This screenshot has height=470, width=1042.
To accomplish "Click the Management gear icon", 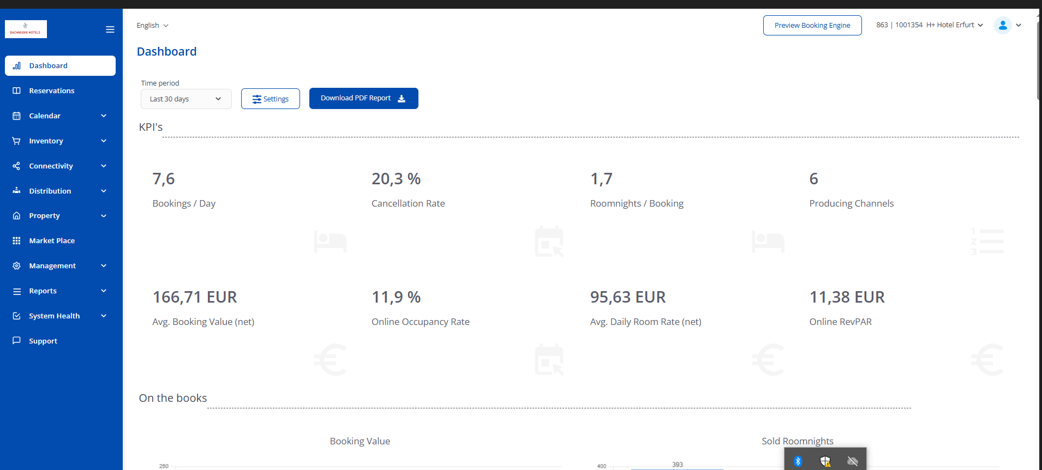I will click(17, 266).
